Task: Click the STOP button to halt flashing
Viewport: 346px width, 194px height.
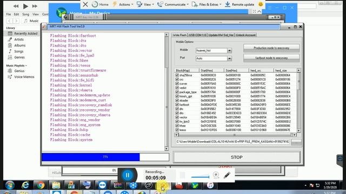Action: click(x=237, y=157)
